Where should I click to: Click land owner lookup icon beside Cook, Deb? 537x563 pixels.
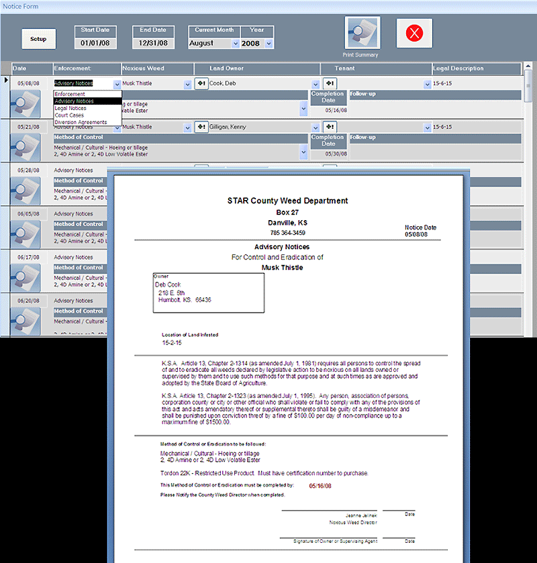pyautogui.click(x=201, y=83)
